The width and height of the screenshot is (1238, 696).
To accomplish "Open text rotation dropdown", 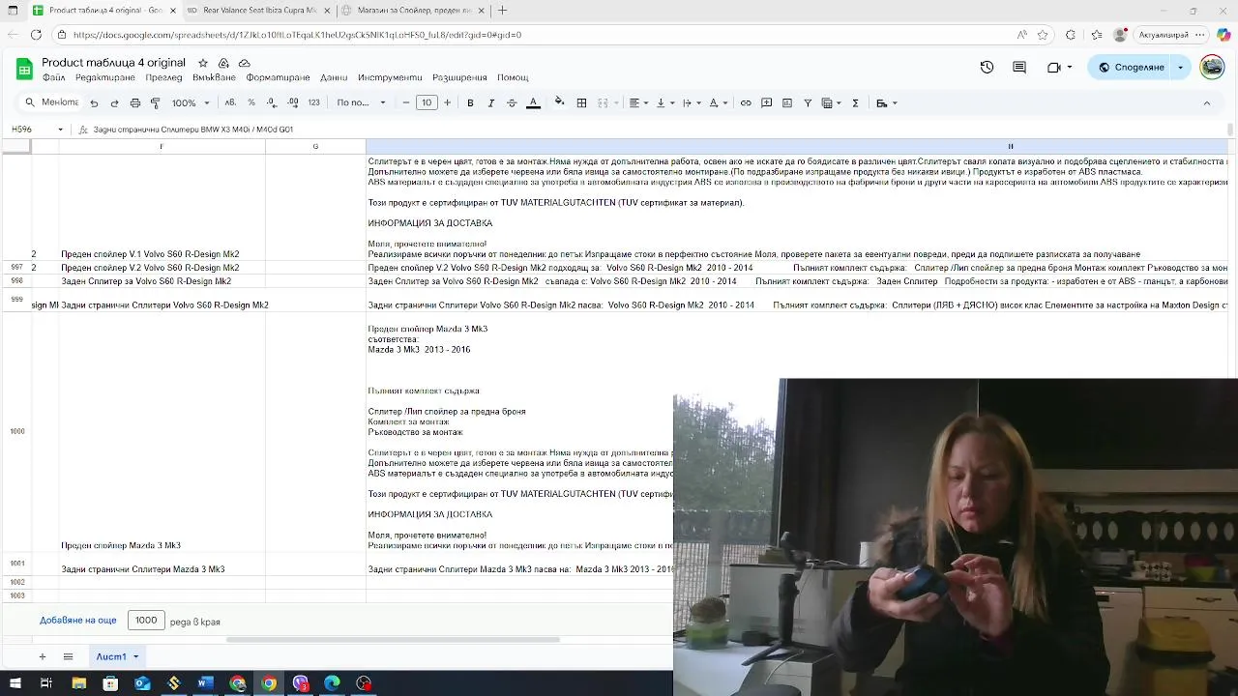I will (x=718, y=103).
